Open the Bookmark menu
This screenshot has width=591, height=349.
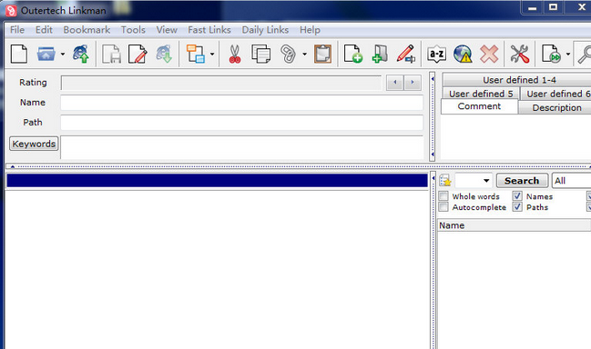pyautogui.click(x=87, y=30)
